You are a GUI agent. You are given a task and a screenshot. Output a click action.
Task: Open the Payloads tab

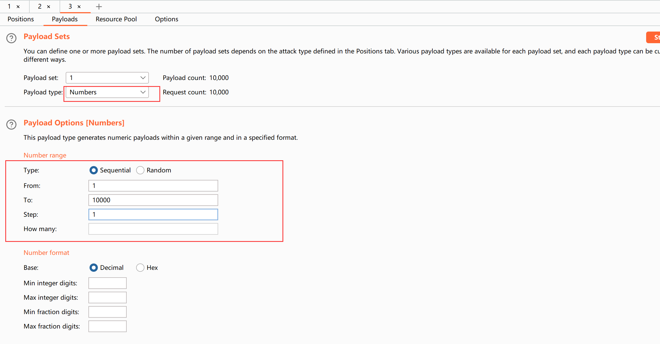pyautogui.click(x=65, y=19)
